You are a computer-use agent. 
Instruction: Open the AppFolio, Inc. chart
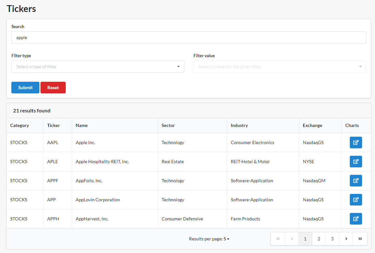click(x=356, y=181)
